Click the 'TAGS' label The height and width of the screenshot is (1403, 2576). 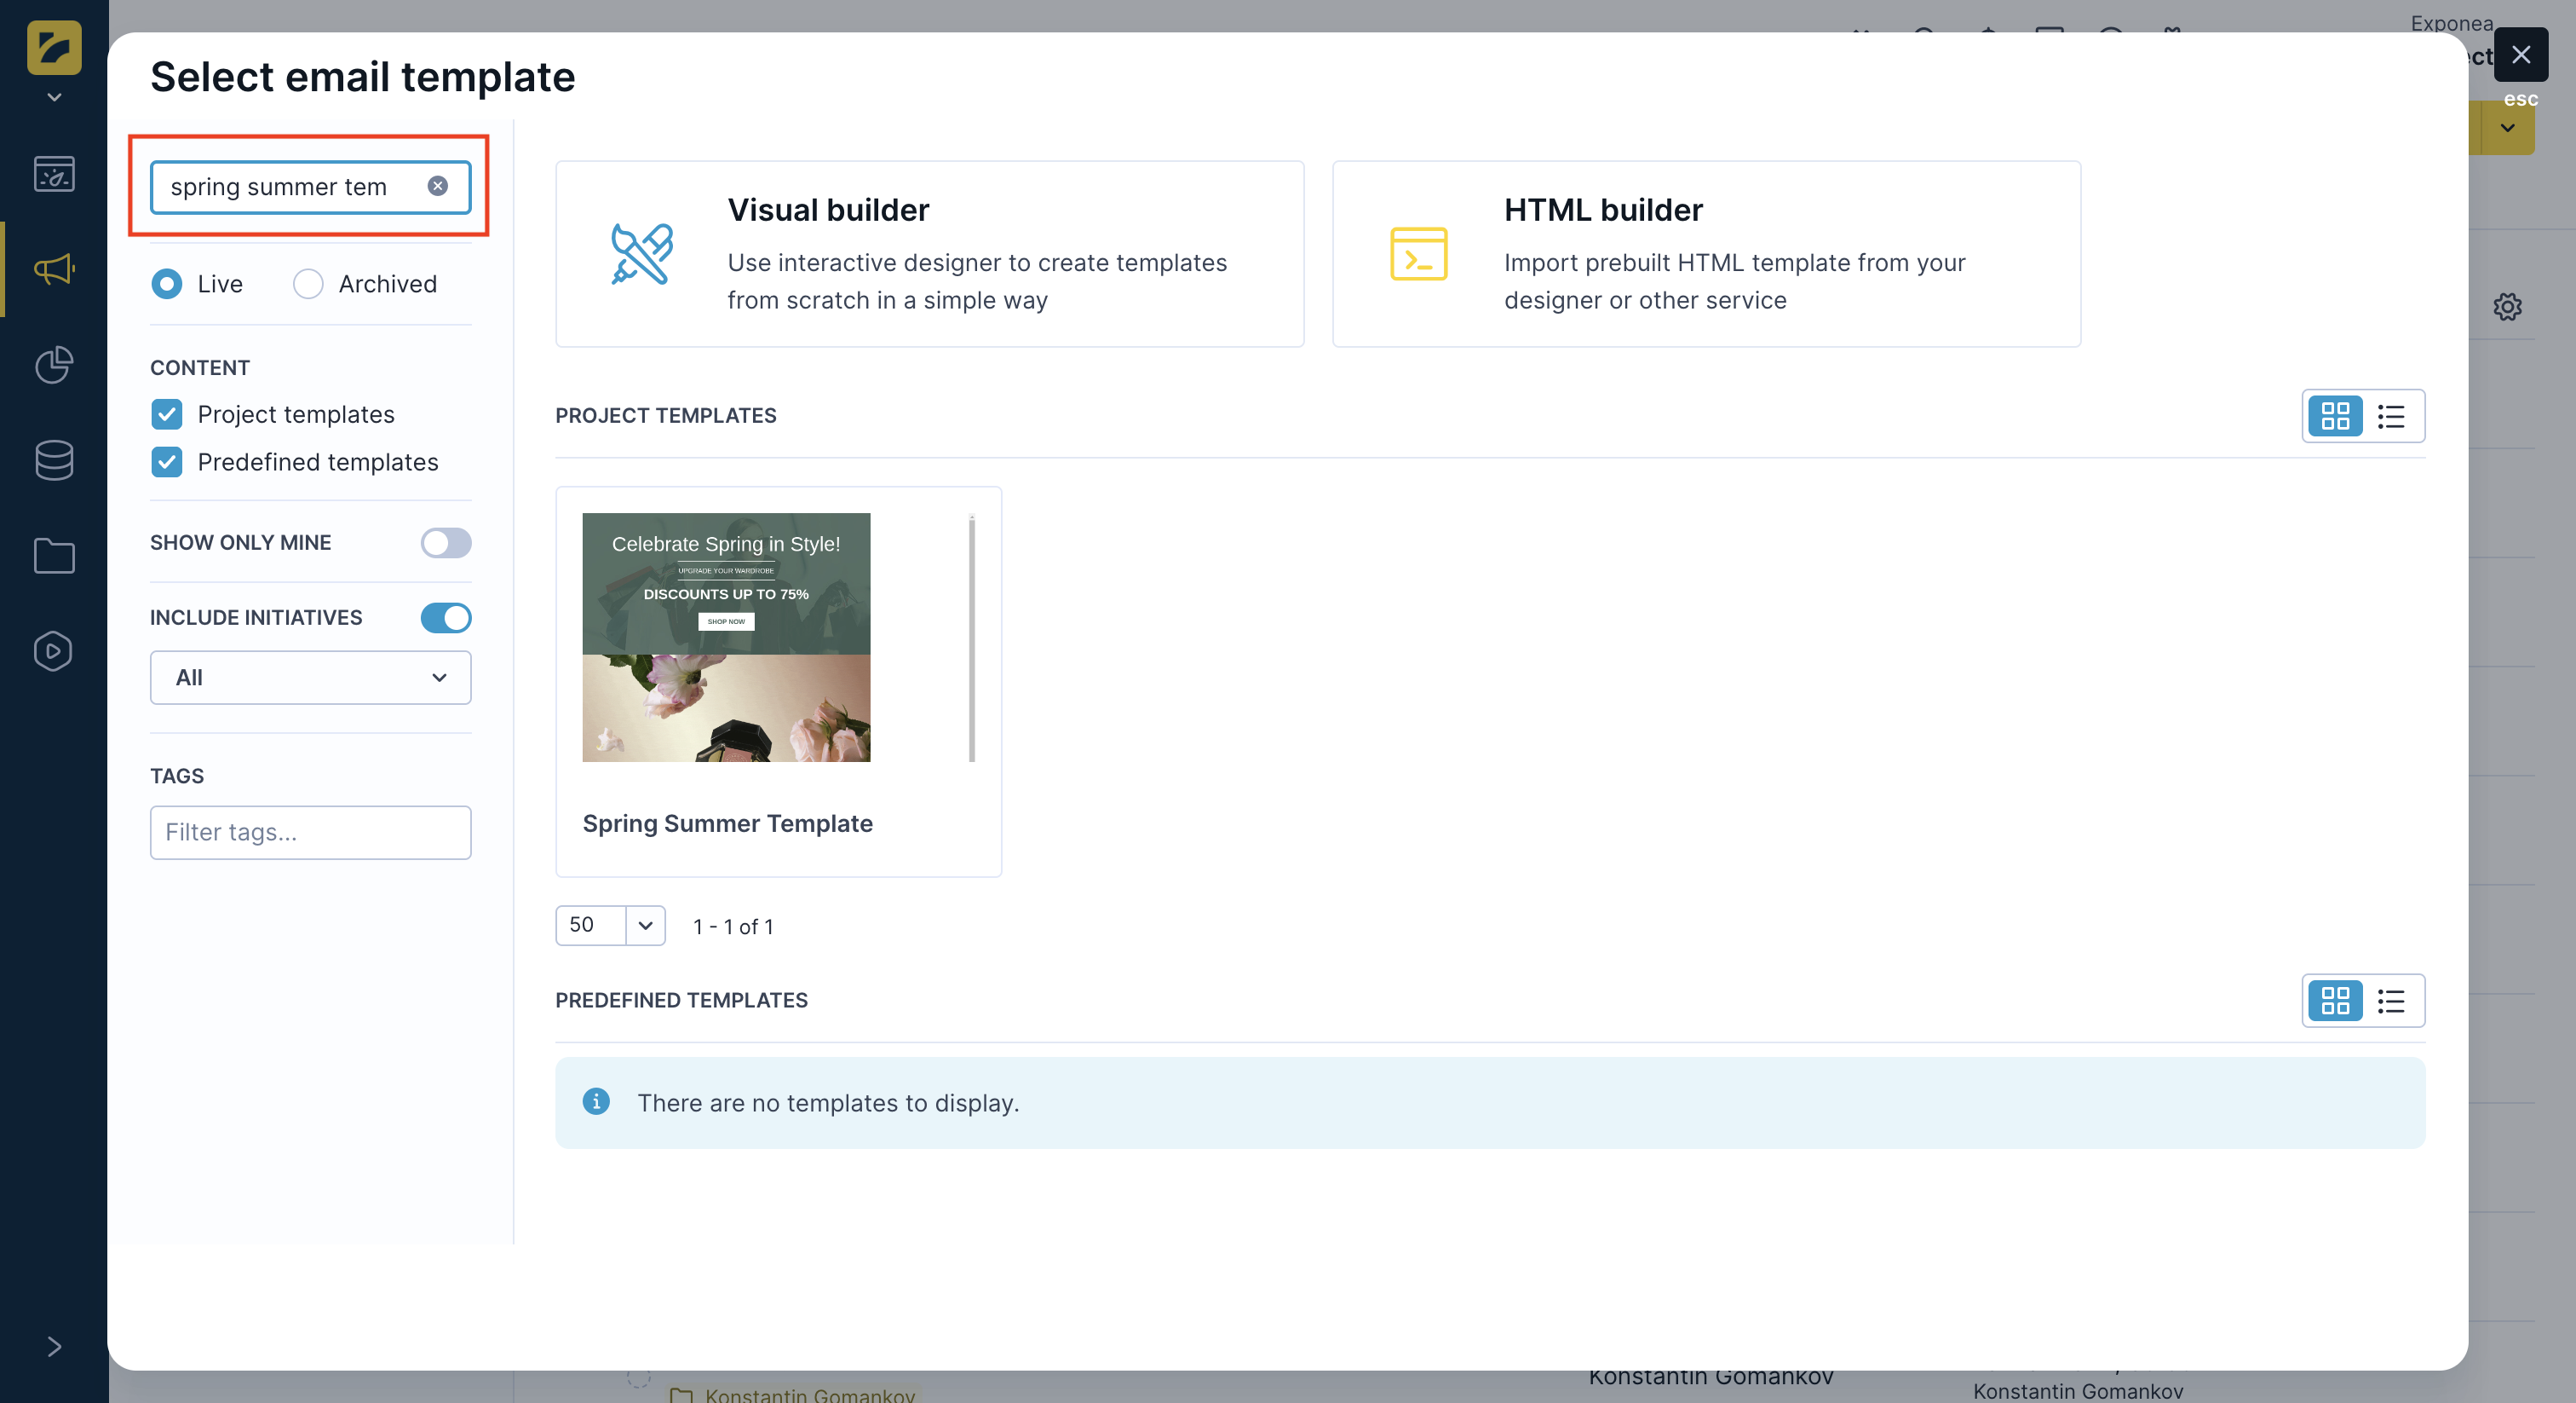click(177, 777)
